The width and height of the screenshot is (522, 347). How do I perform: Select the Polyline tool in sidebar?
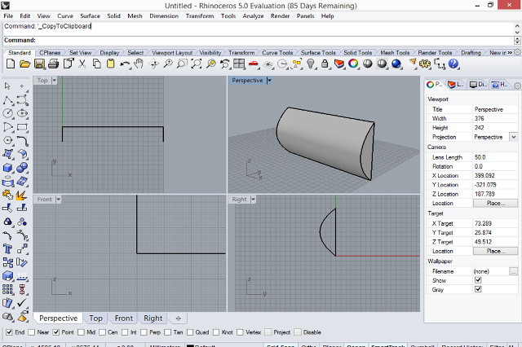tap(8, 99)
